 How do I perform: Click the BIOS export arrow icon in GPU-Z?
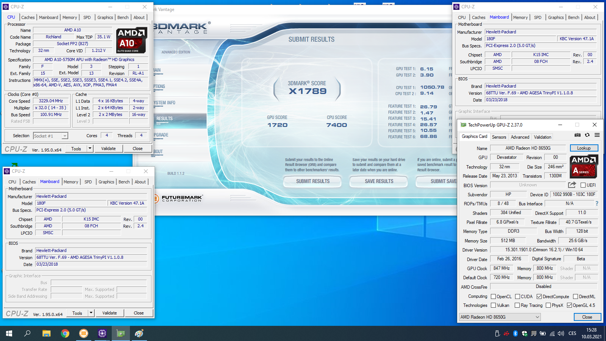pos(572,185)
